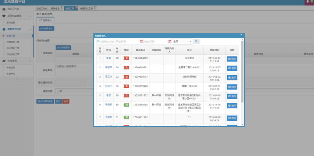The height and width of the screenshot is (156, 314).
Task: Open the 朱凯 name link
Action: tap(108, 58)
